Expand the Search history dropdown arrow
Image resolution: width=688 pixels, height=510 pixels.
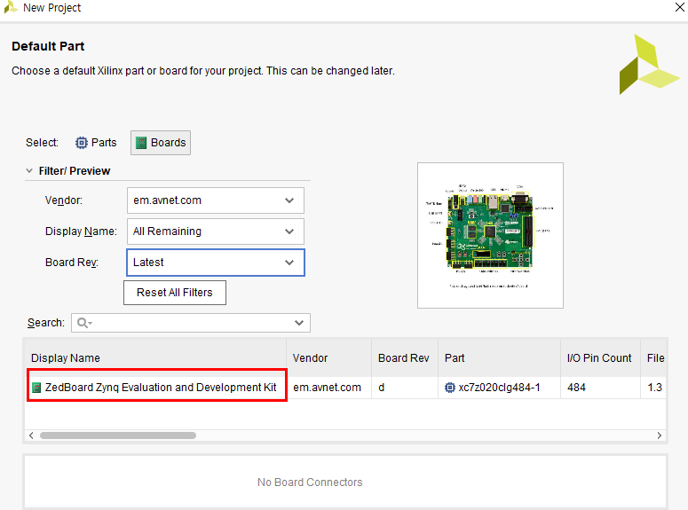[299, 323]
